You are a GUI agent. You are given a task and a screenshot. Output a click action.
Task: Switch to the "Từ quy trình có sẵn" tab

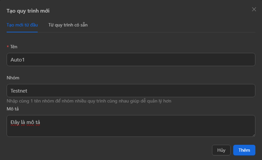pyautogui.click(x=68, y=25)
